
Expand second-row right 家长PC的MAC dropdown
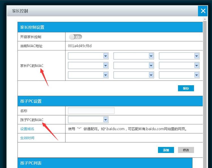point(179,65)
